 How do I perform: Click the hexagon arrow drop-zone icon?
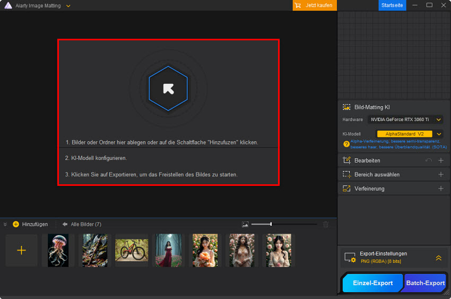(168, 88)
